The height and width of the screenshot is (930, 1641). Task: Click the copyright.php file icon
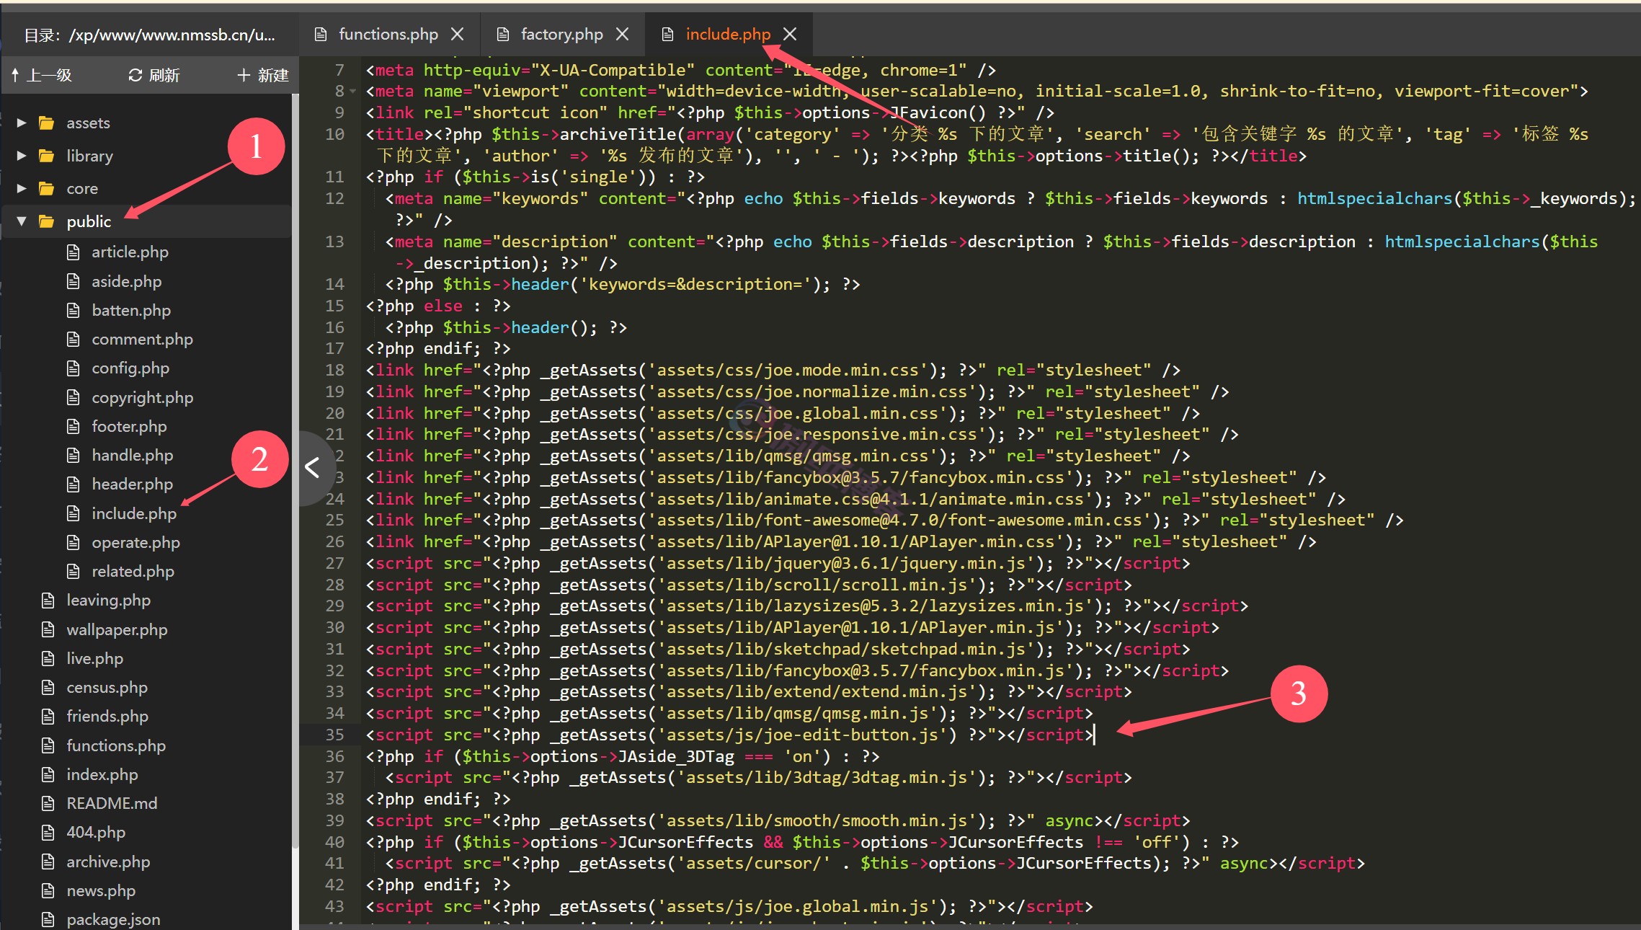coord(73,397)
